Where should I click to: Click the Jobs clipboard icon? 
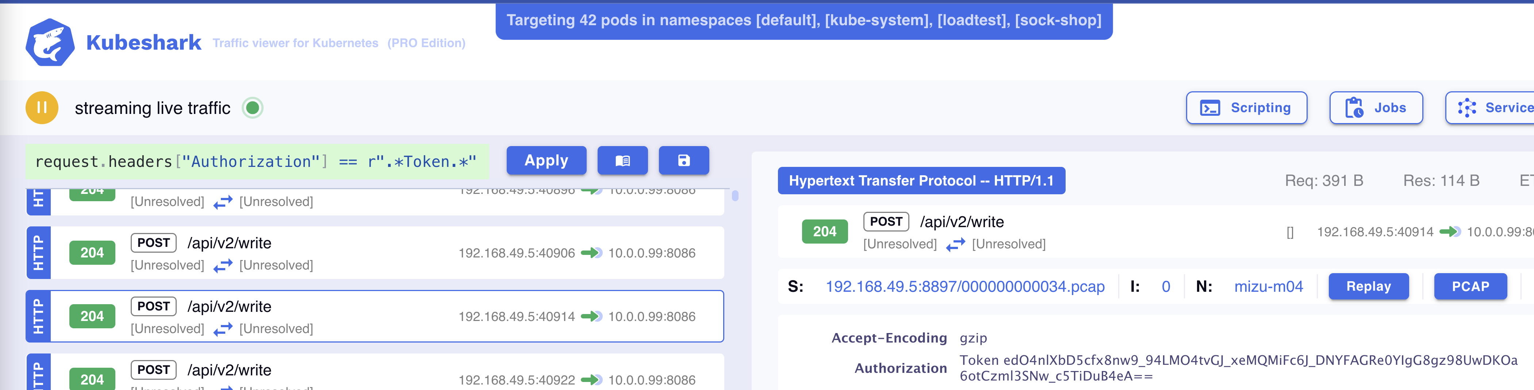pyautogui.click(x=1355, y=108)
